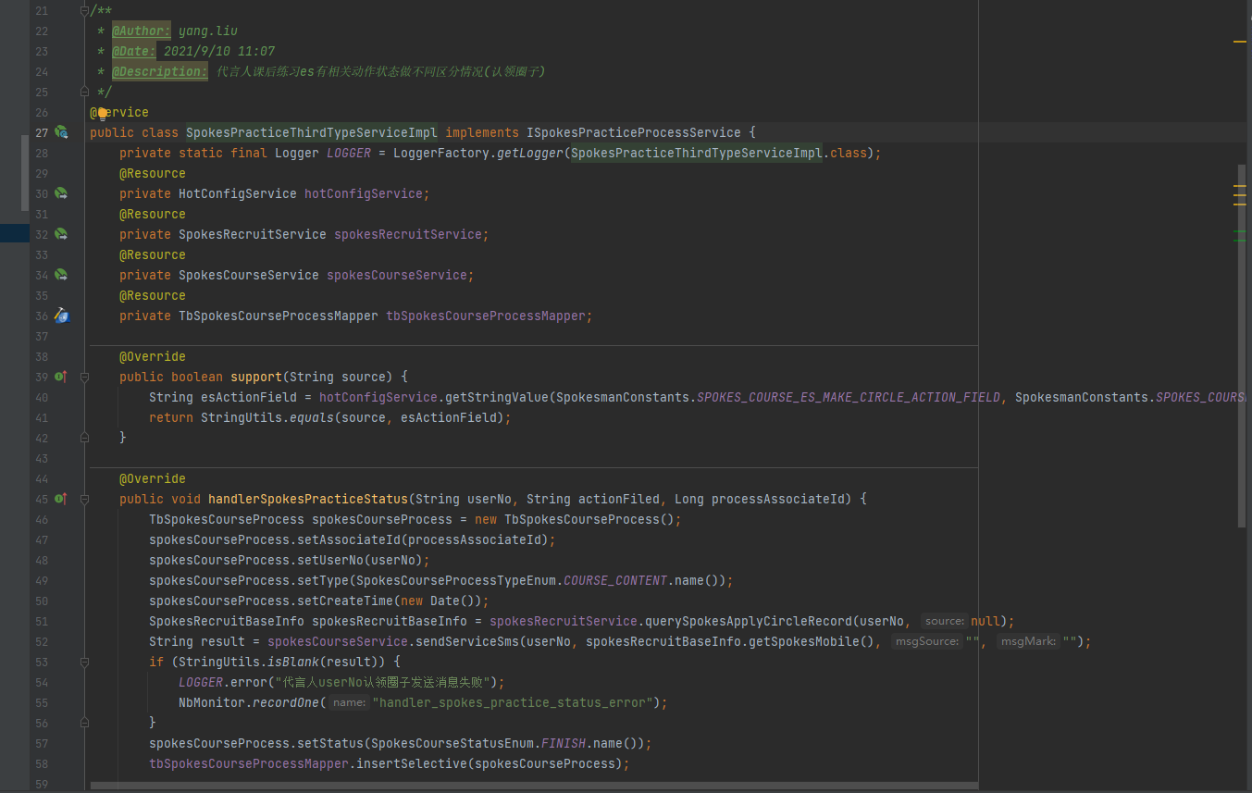Open the yellow lightbulb quick-fix on @Service
1252x793 pixels.
(103, 113)
